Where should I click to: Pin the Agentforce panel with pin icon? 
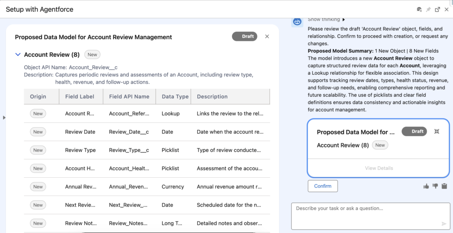428,10
